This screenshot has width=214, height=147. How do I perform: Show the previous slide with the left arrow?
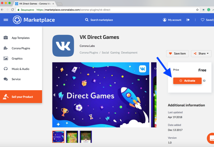coord(54,95)
